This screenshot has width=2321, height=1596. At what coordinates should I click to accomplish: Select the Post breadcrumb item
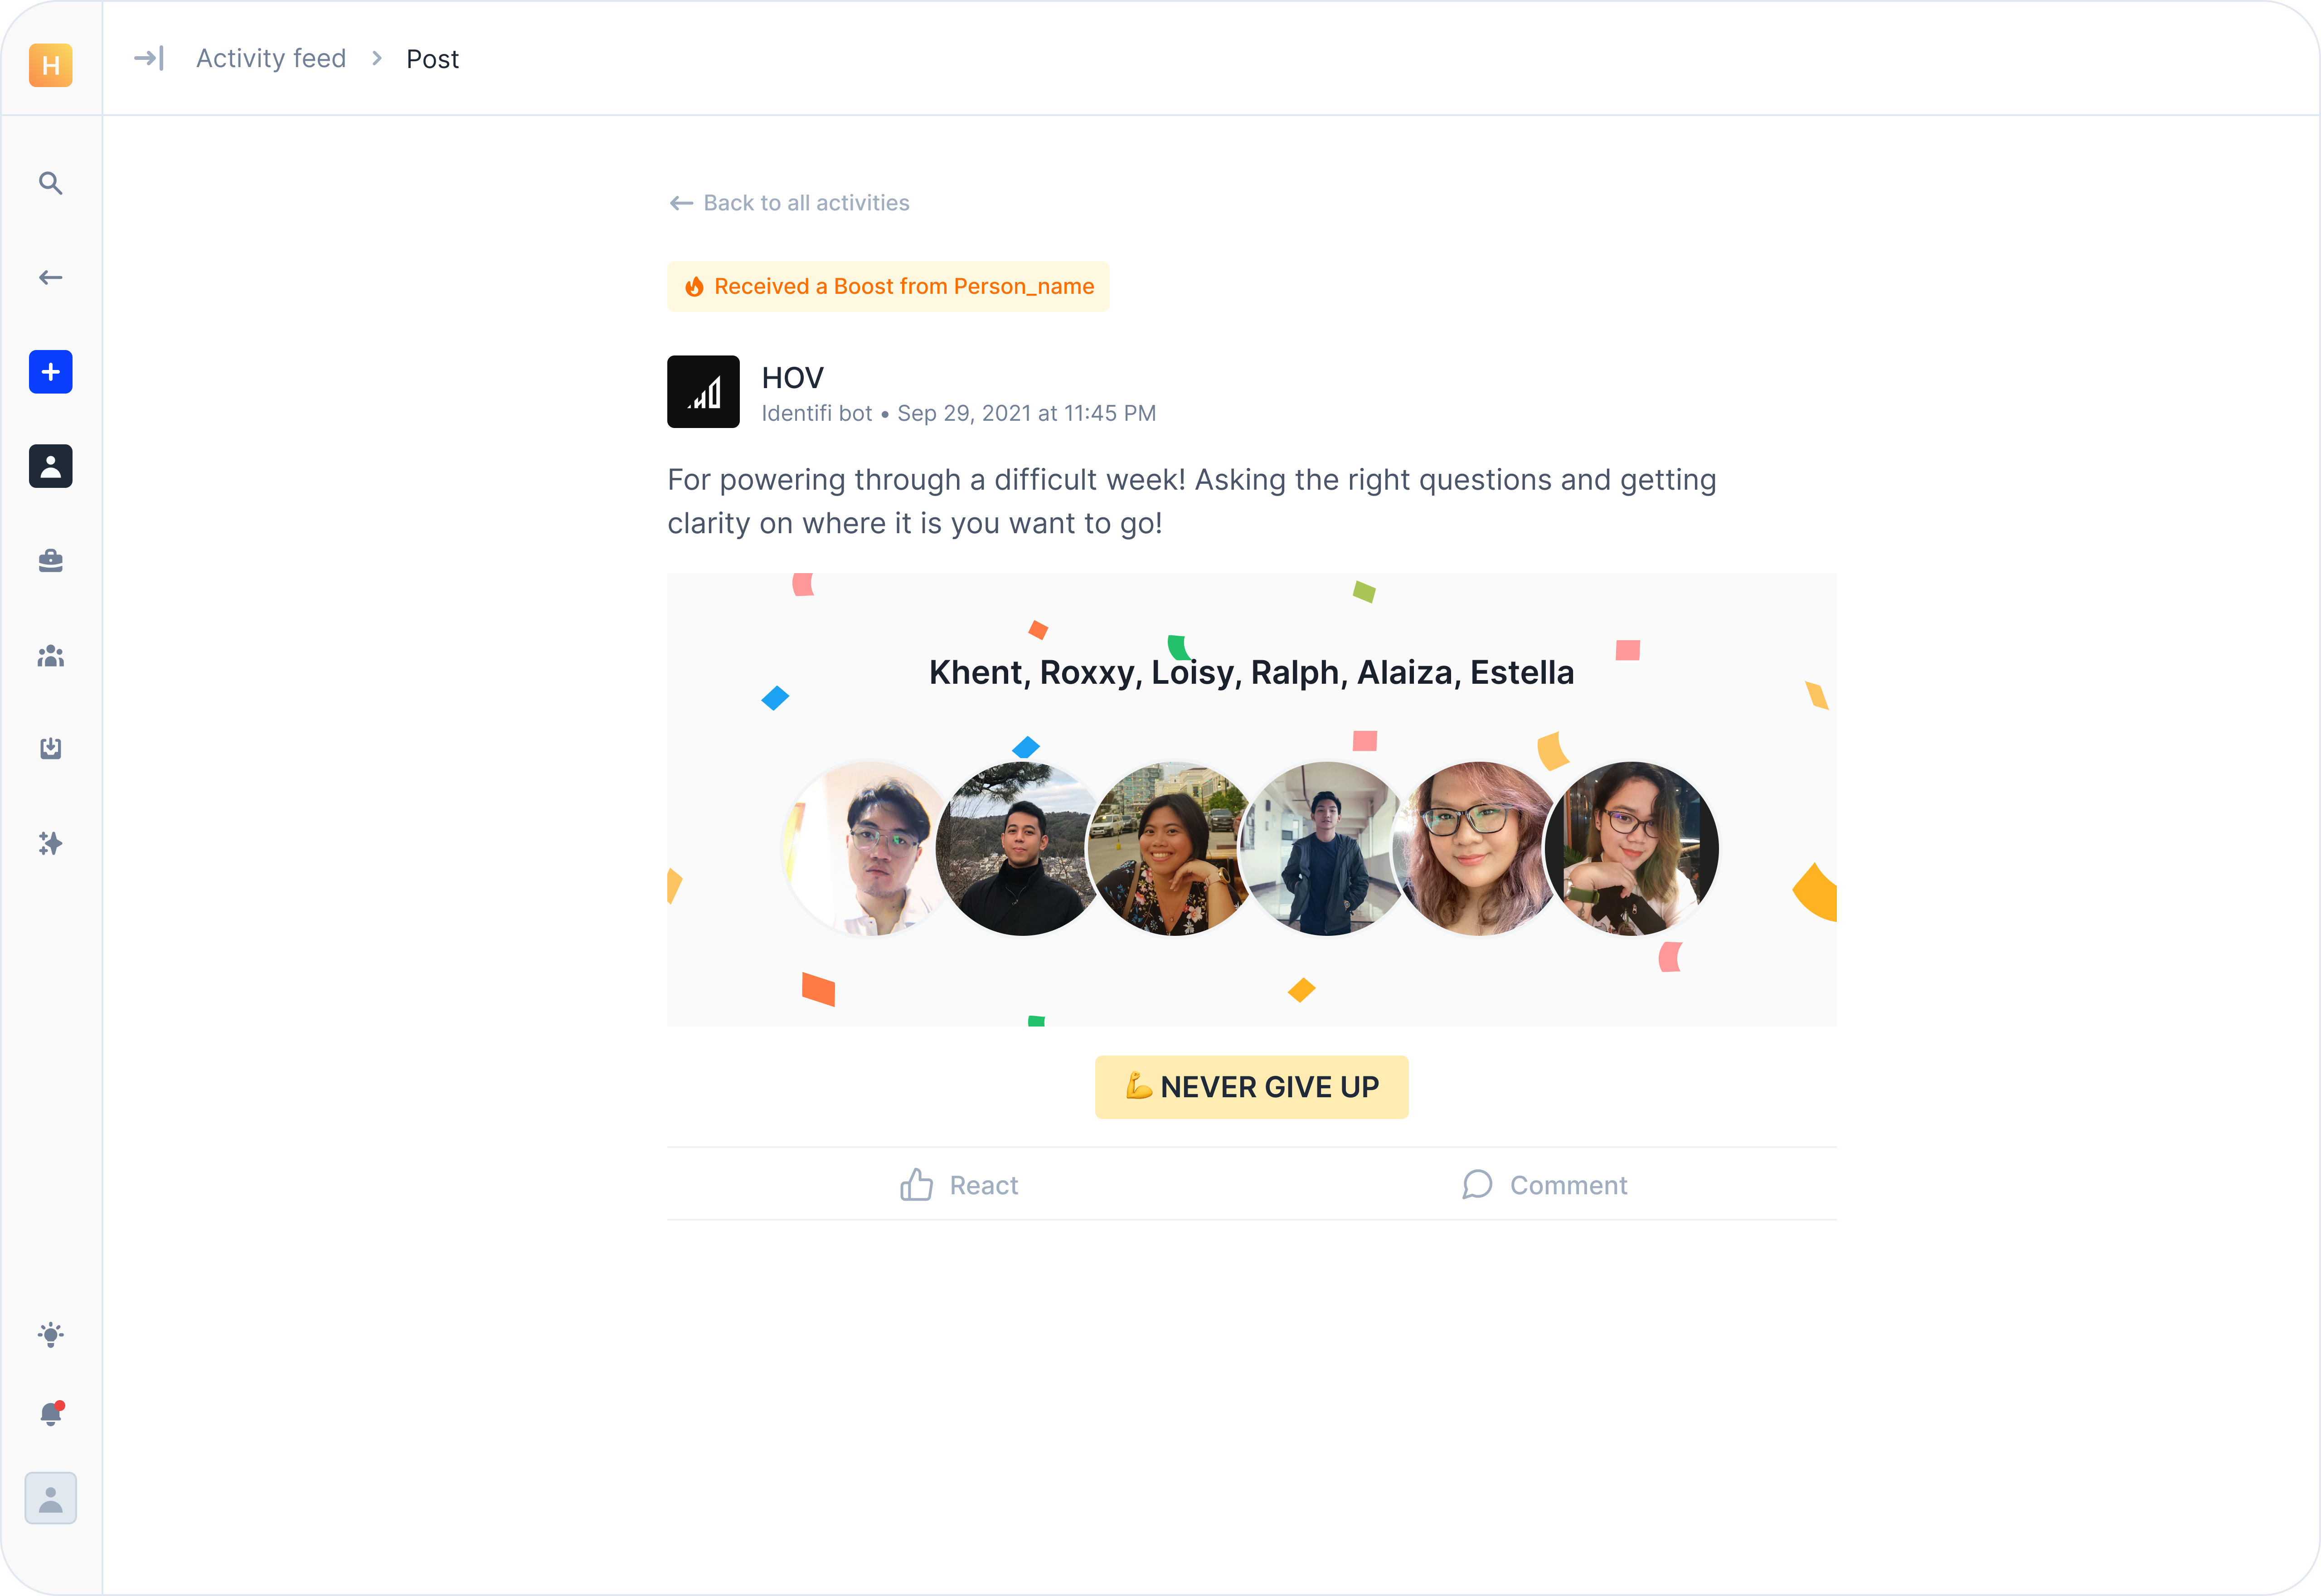[432, 59]
